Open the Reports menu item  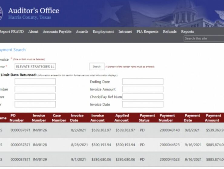(187, 32)
